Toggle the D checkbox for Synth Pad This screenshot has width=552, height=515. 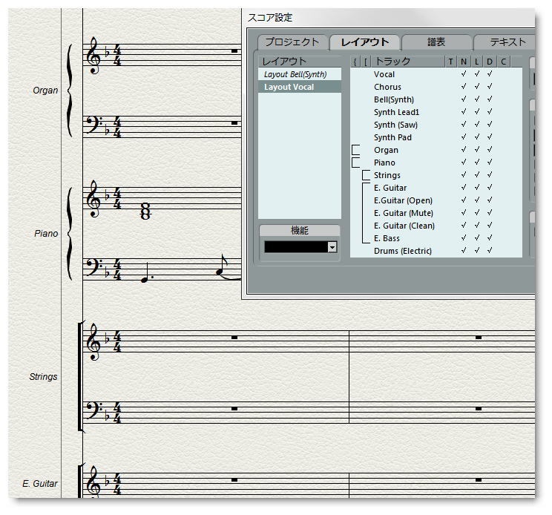[x=490, y=137]
